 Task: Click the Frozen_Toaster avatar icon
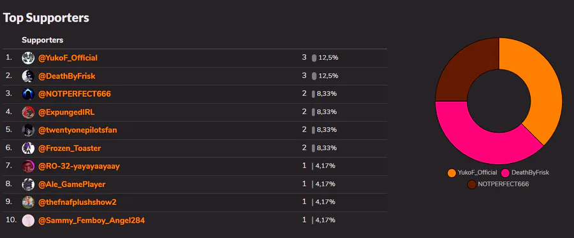pos(28,148)
